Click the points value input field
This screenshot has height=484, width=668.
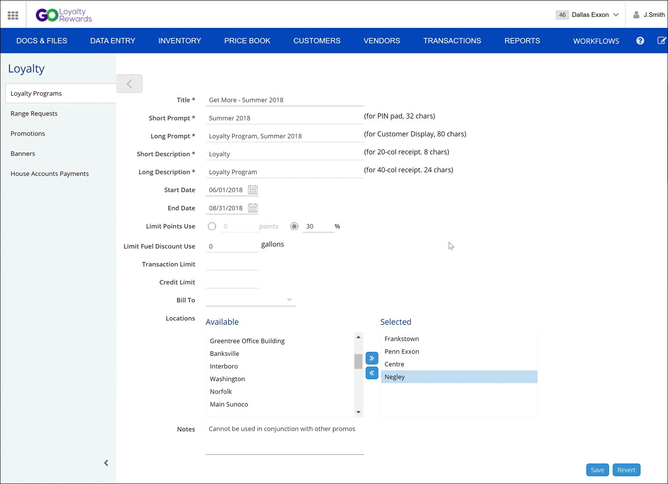239,226
